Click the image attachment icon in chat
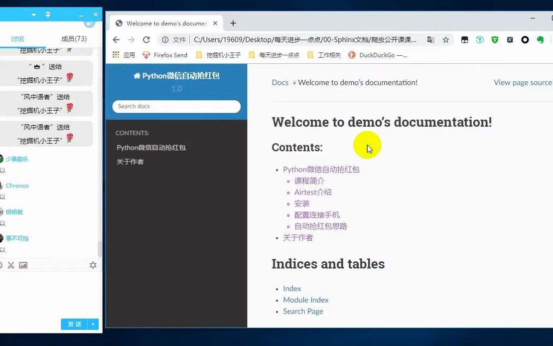553x346 pixels. point(24,265)
